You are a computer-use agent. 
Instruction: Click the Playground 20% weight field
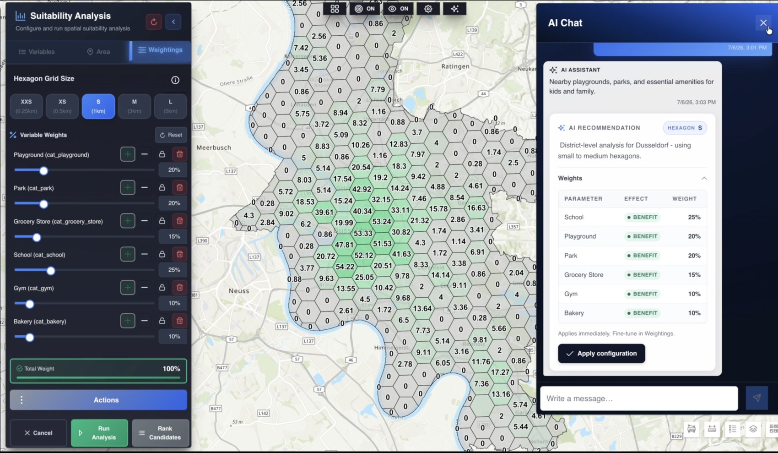(x=173, y=170)
